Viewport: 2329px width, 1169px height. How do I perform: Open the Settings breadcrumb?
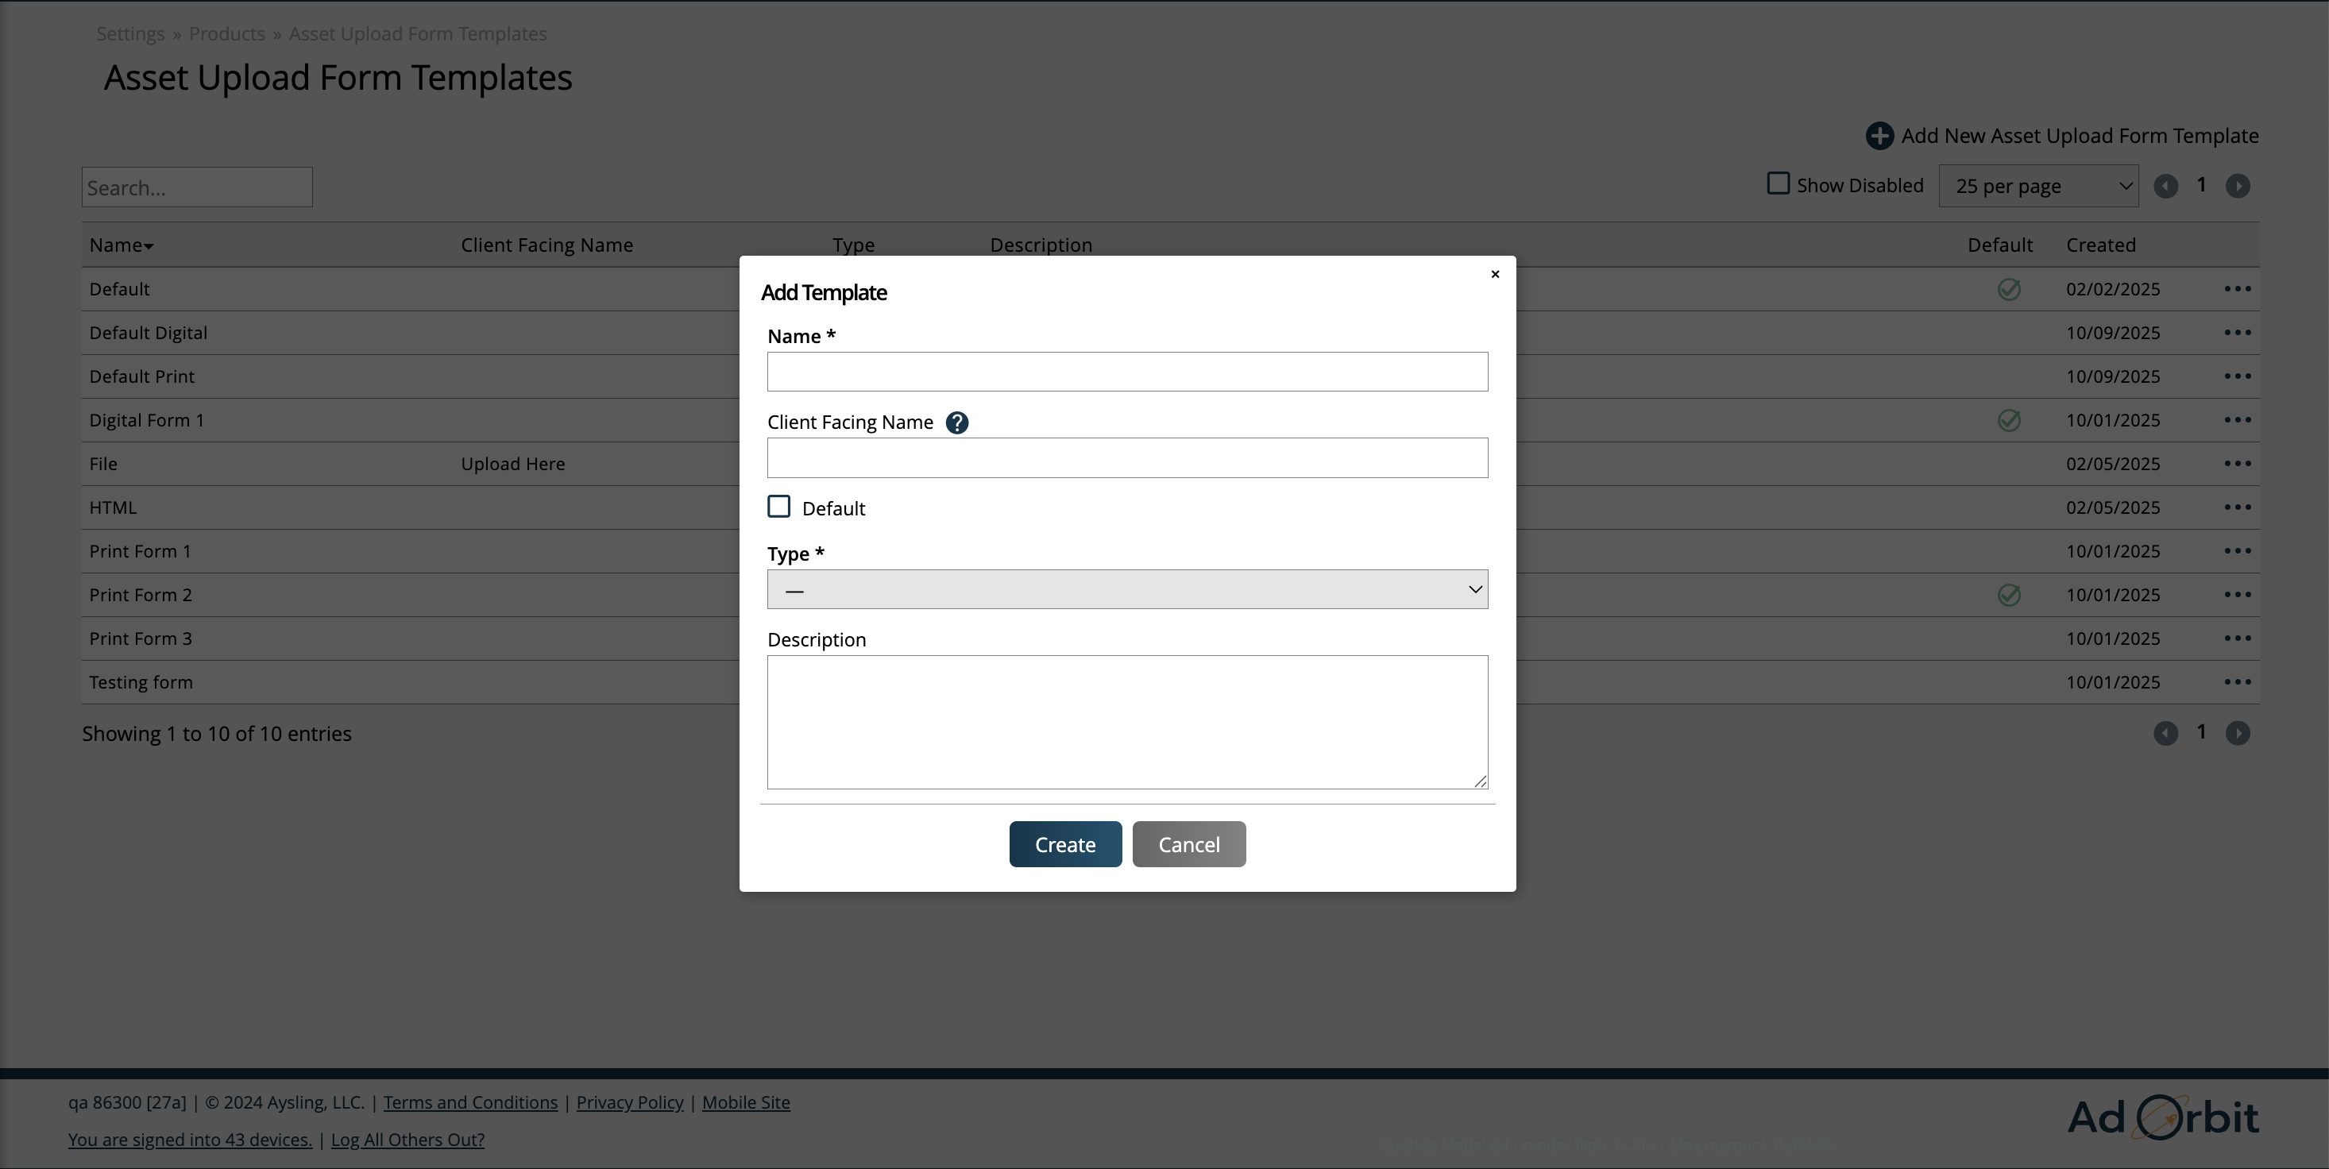130,33
